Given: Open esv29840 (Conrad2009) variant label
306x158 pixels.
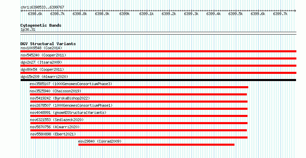Looking at the screenshot, I should 100,141.
